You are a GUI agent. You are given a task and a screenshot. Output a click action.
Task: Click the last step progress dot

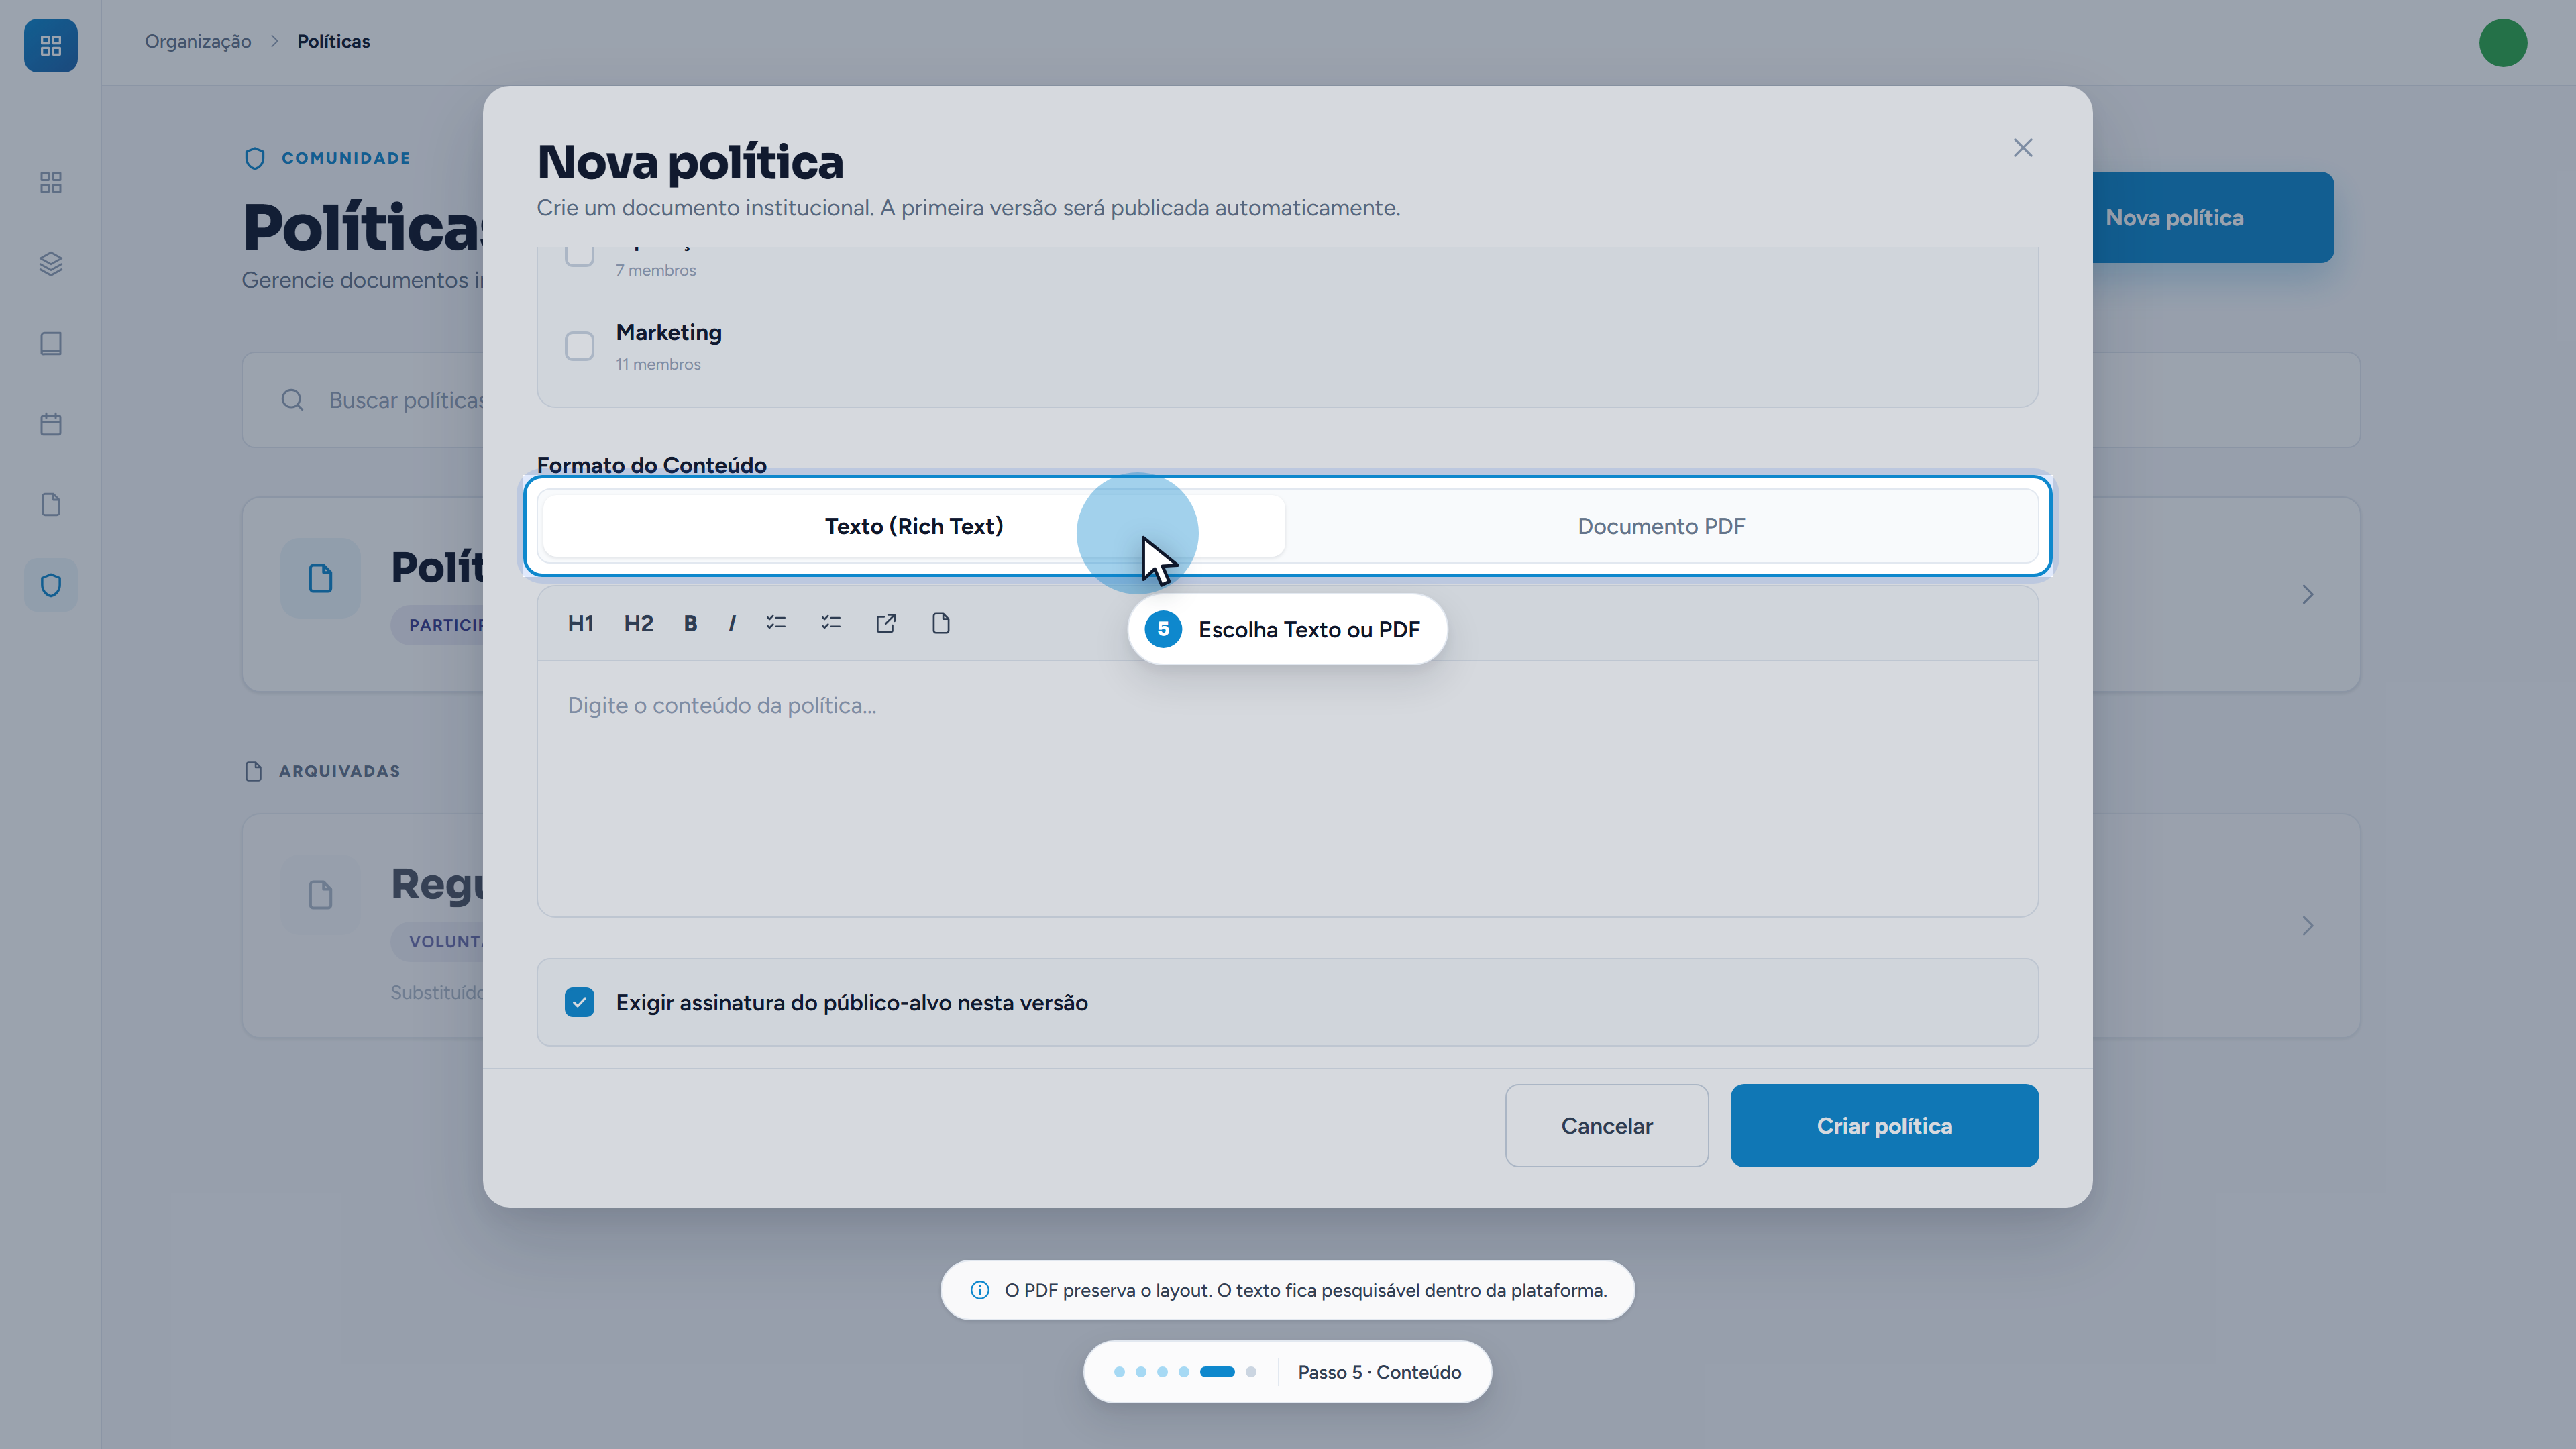pos(1250,1372)
